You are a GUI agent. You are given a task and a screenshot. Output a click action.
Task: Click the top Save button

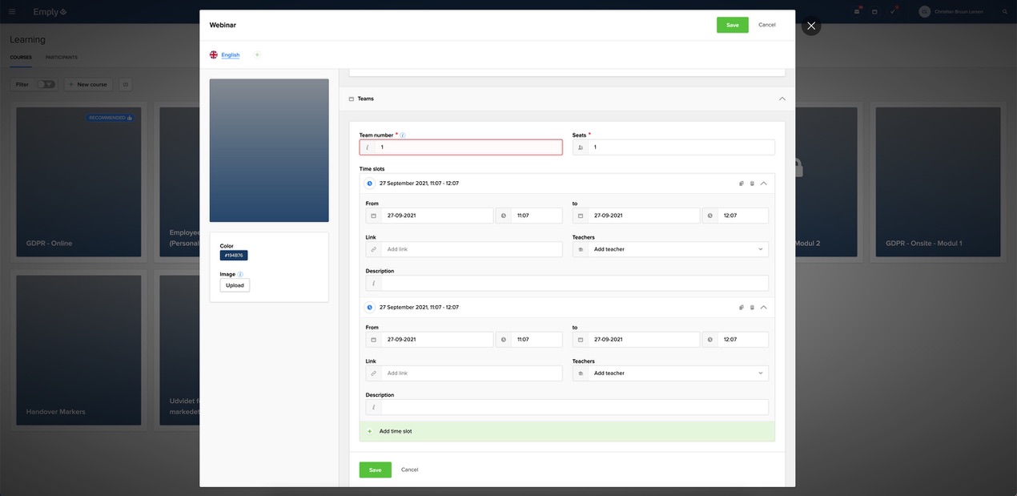pyautogui.click(x=732, y=25)
